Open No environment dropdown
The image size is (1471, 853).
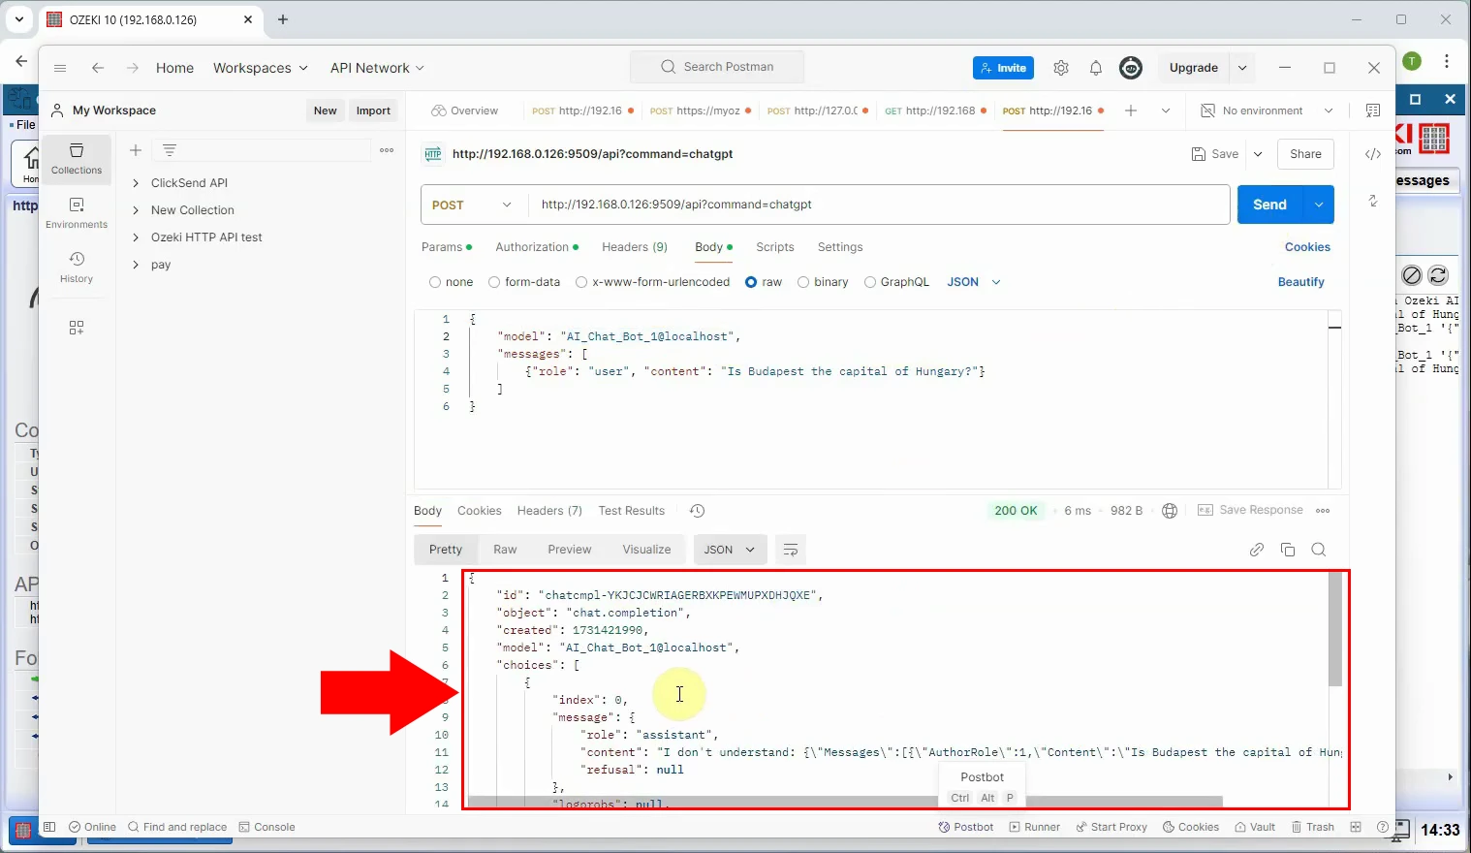1268,111
